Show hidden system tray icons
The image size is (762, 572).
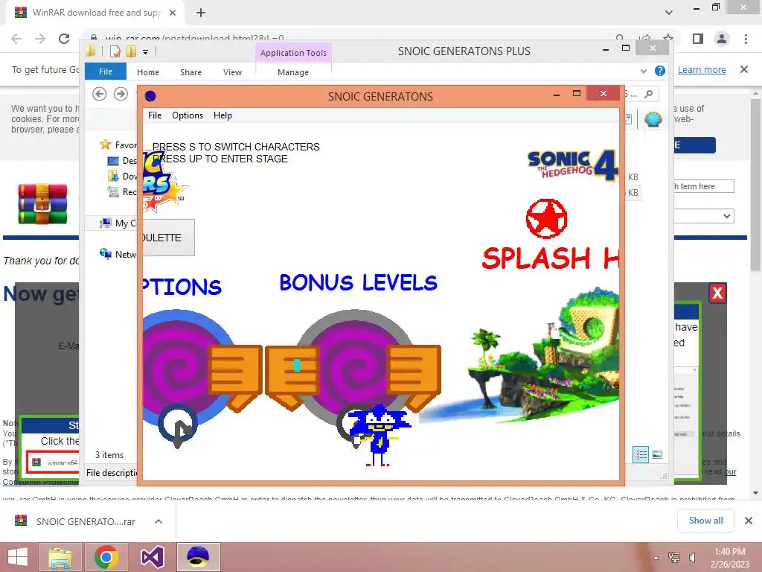pyautogui.click(x=656, y=557)
